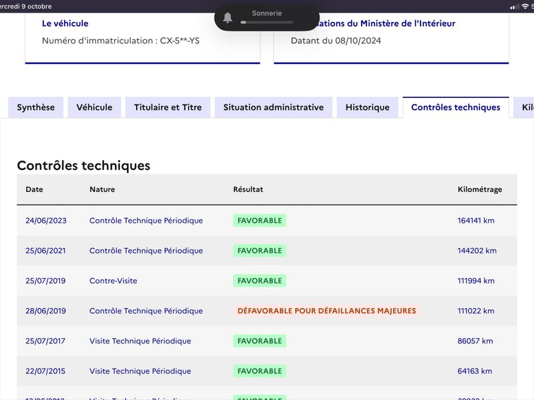Click the 111022 km value
534x400 pixels.
(x=476, y=311)
